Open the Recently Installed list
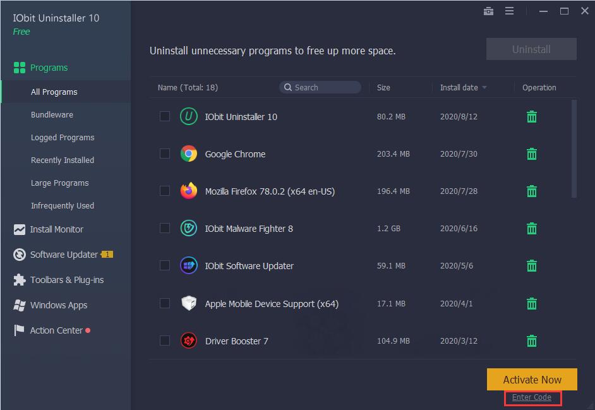The height and width of the screenshot is (410, 595). [x=63, y=160]
